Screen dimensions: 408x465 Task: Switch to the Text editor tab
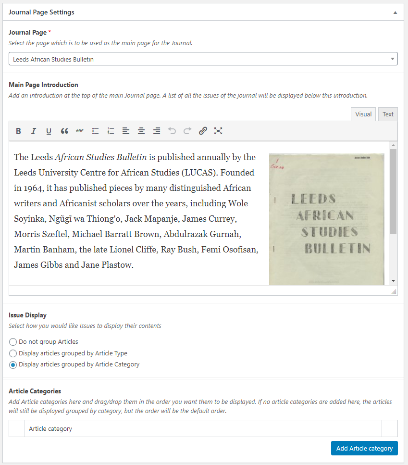[388, 114]
